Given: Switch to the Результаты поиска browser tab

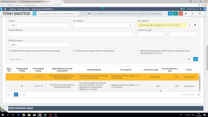Looking at the screenshot, I should (x=11, y=2).
